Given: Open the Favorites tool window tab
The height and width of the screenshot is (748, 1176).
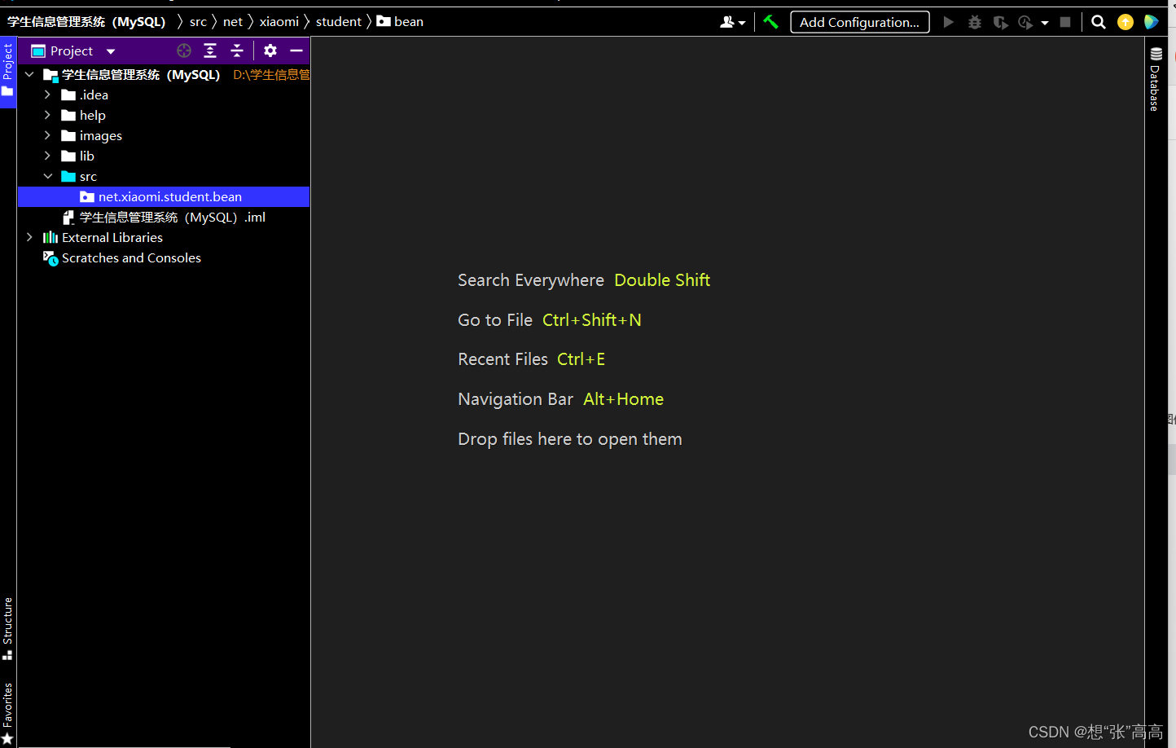Looking at the screenshot, I should [x=7, y=713].
